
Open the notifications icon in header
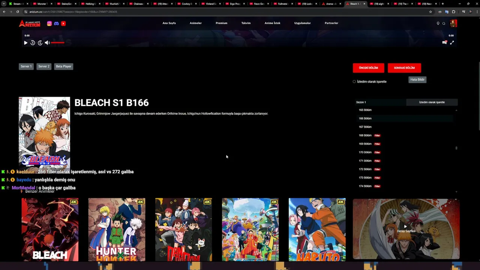tap(438, 23)
